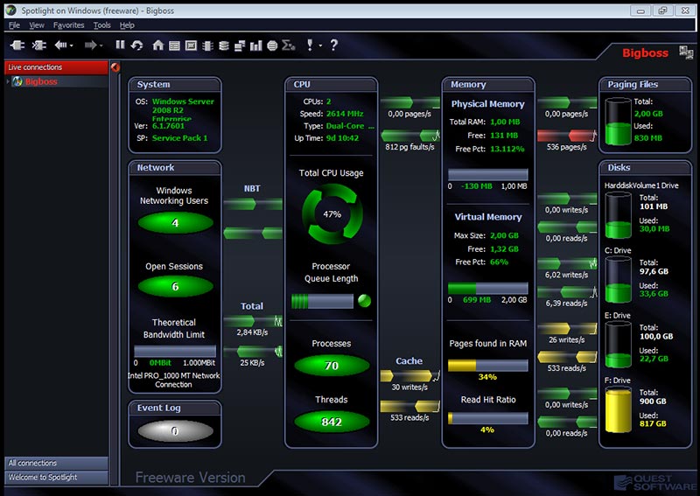This screenshot has width=700, height=496.
Task: Open the dropdown beside the exclamation alarms icon
Action: pyautogui.click(x=320, y=45)
